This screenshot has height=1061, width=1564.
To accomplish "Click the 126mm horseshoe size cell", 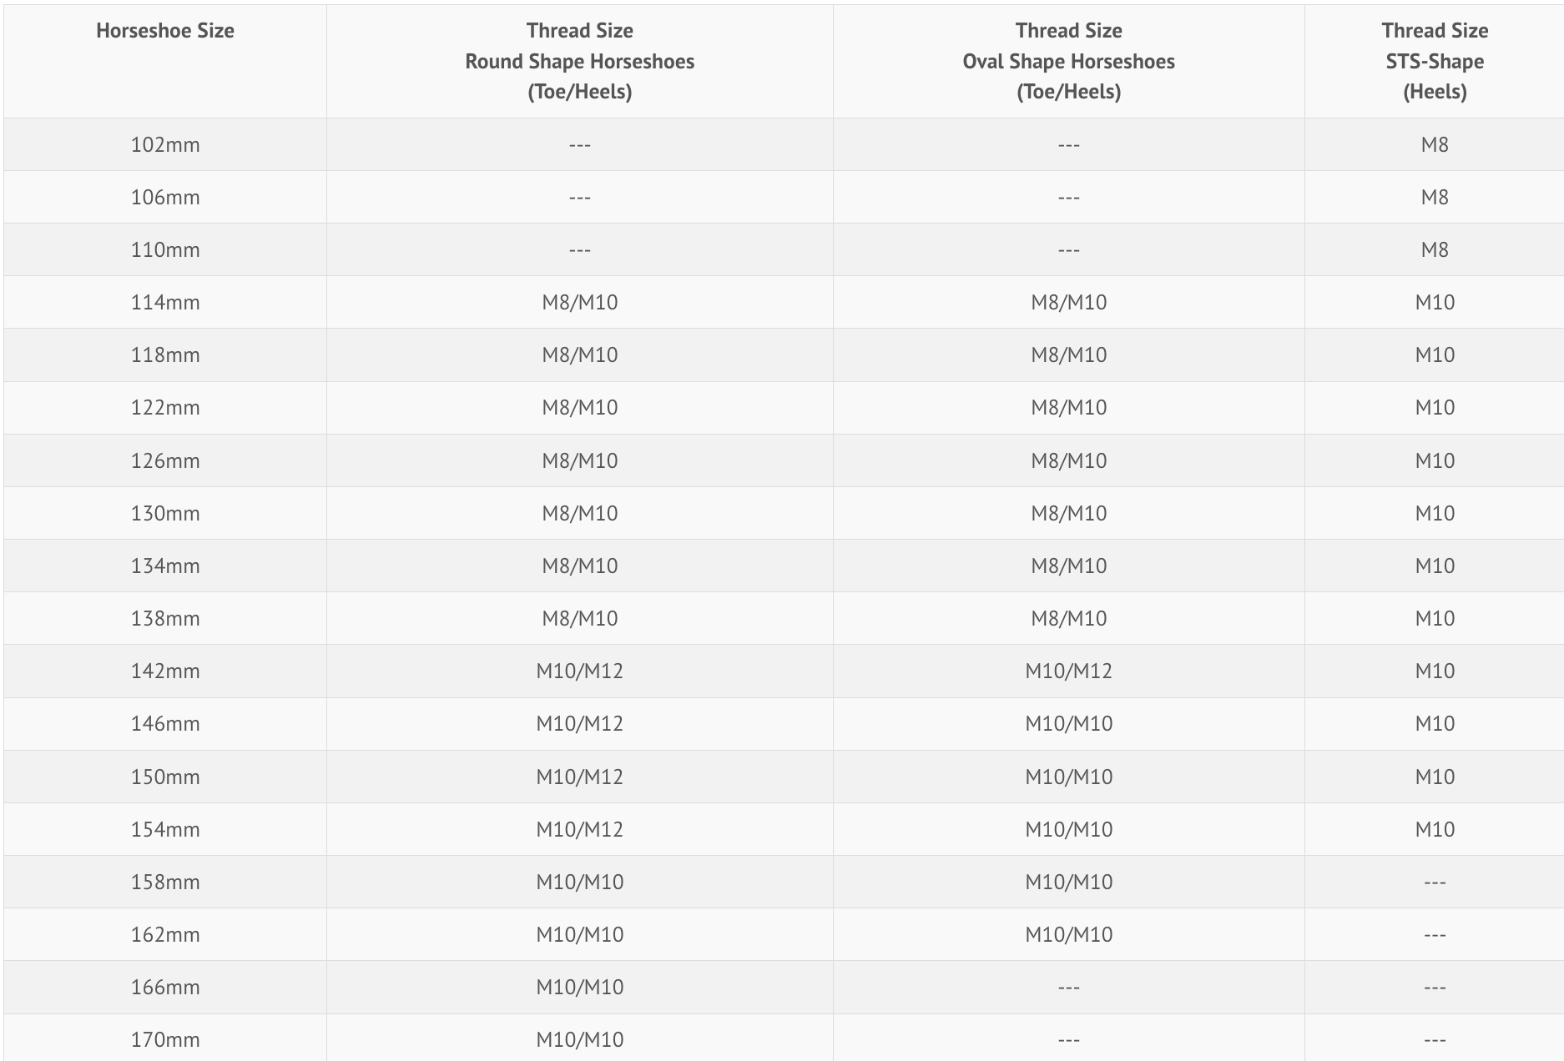I will 165,460.
